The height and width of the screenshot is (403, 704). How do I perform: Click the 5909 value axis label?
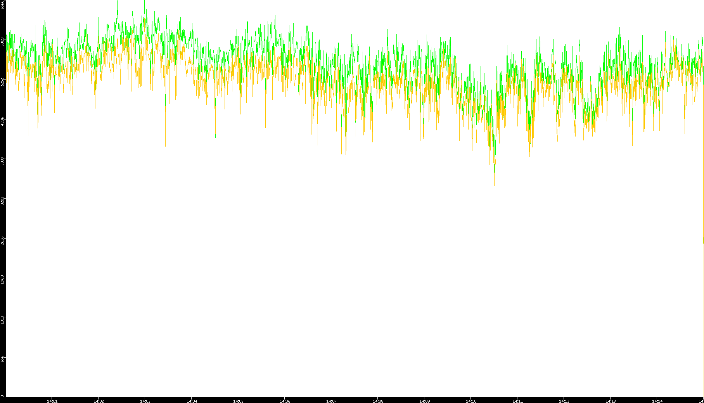coord(2,42)
